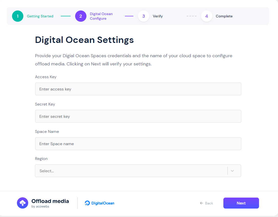Expand the Region chevron arrow
Image resolution: width=278 pixels, height=217 pixels.
[232, 171]
